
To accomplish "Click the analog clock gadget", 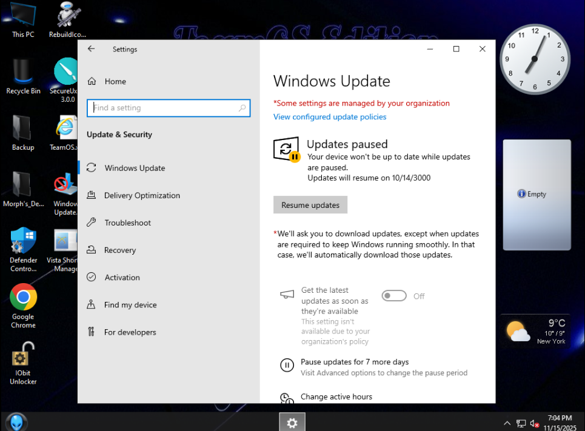I will (x=535, y=59).
